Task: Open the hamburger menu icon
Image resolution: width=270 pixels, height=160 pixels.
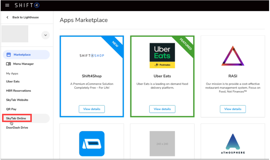Action: (7, 5)
